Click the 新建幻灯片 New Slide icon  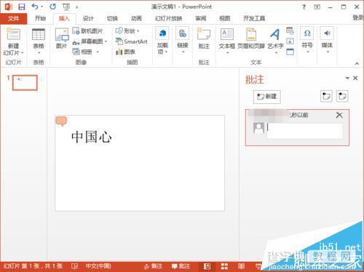[13, 34]
